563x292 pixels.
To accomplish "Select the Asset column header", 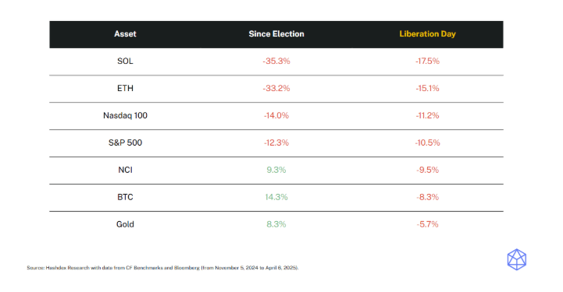I will (x=125, y=34).
